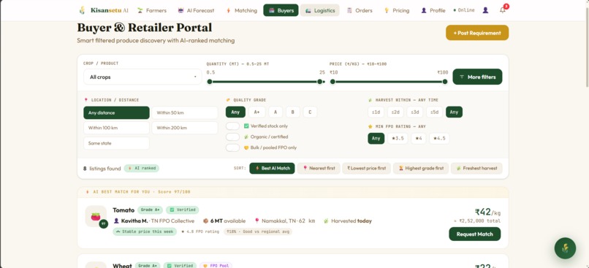
Task: Go to the Farmers tab
Action: (152, 10)
